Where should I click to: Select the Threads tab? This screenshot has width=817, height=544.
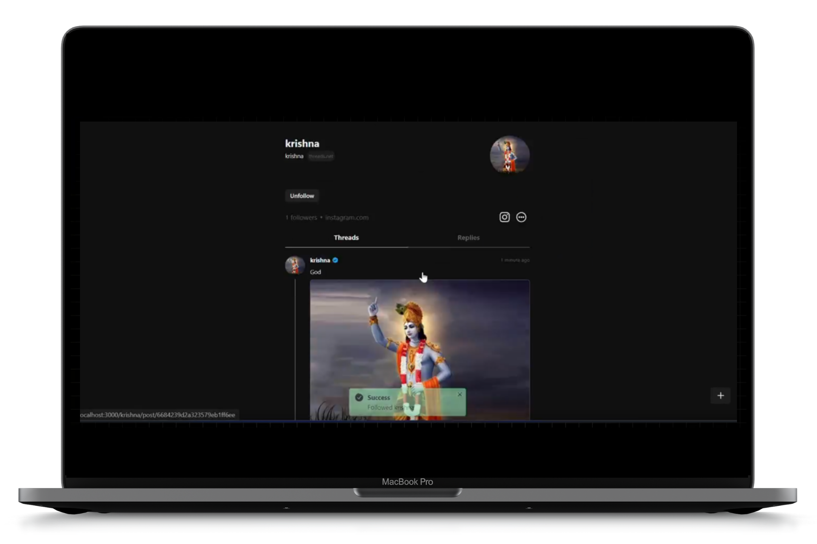tap(346, 238)
